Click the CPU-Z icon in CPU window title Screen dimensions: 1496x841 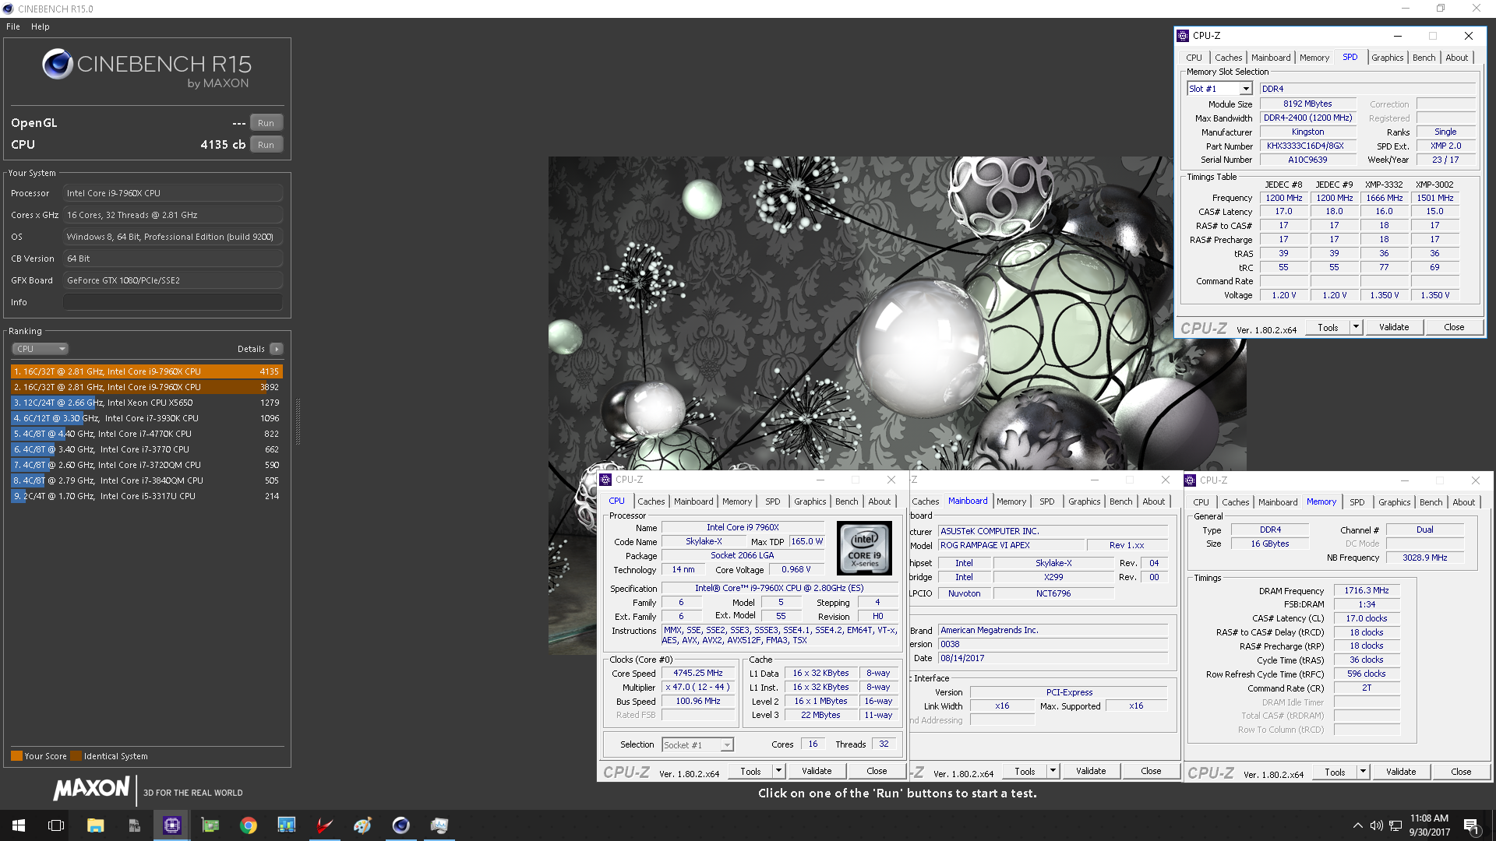click(x=605, y=480)
